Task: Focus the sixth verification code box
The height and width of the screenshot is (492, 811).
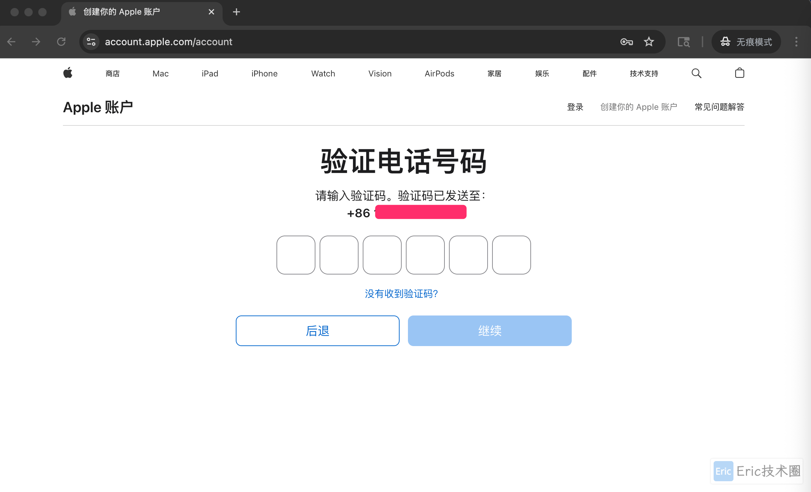Action: [x=512, y=255]
